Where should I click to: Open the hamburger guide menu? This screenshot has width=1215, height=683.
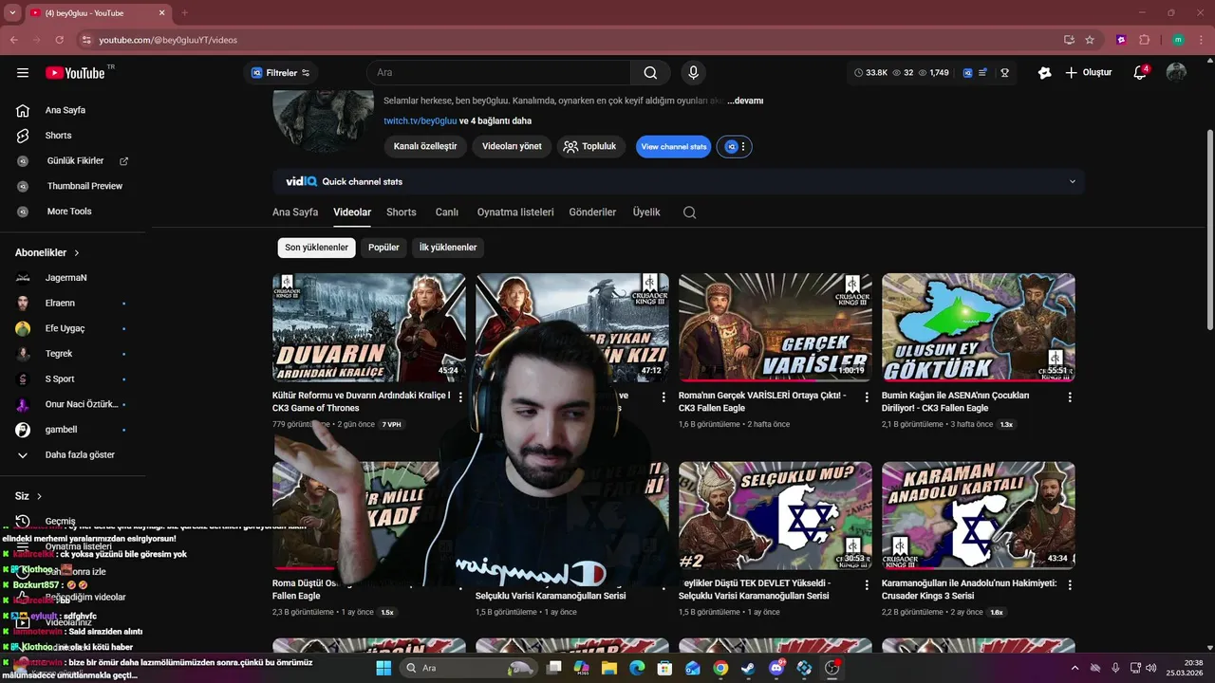click(x=23, y=73)
